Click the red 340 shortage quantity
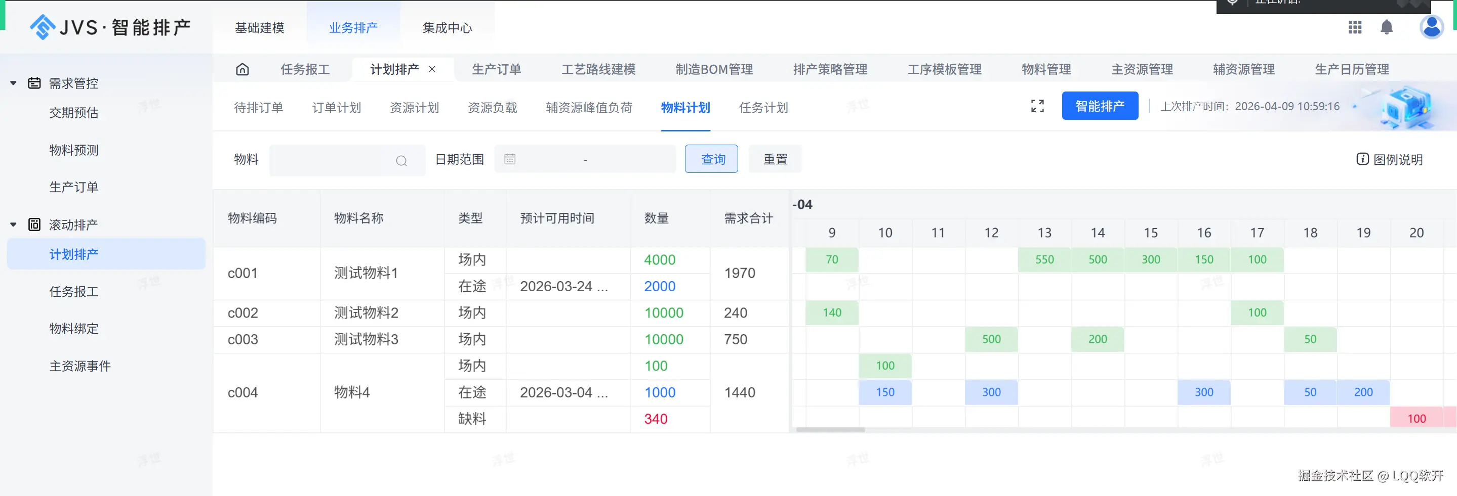The width and height of the screenshot is (1457, 496). pos(656,419)
